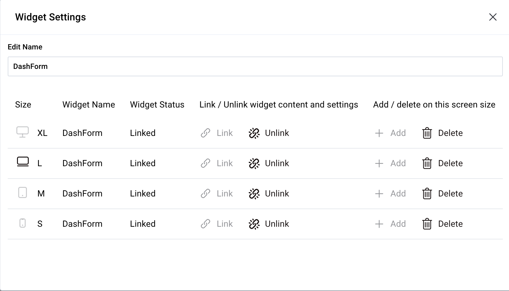The height and width of the screenshot is (291, 509).
Task: Click the laptop icon for L screen size
Action: [x=23, y=162]
